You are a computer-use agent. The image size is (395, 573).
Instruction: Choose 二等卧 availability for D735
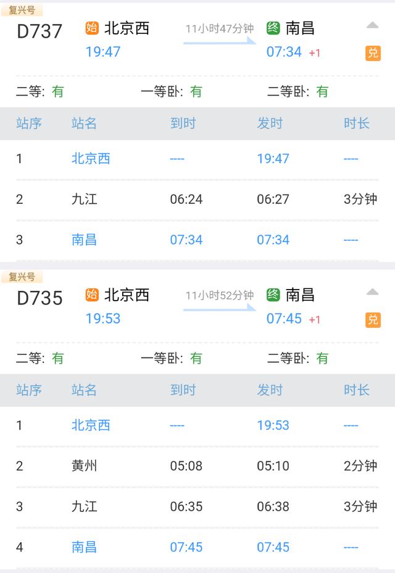pyautogui.click(x=297, y=358)
